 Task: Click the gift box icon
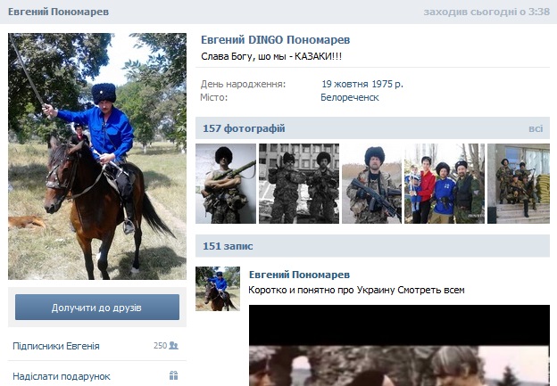[x=173, y=375]
